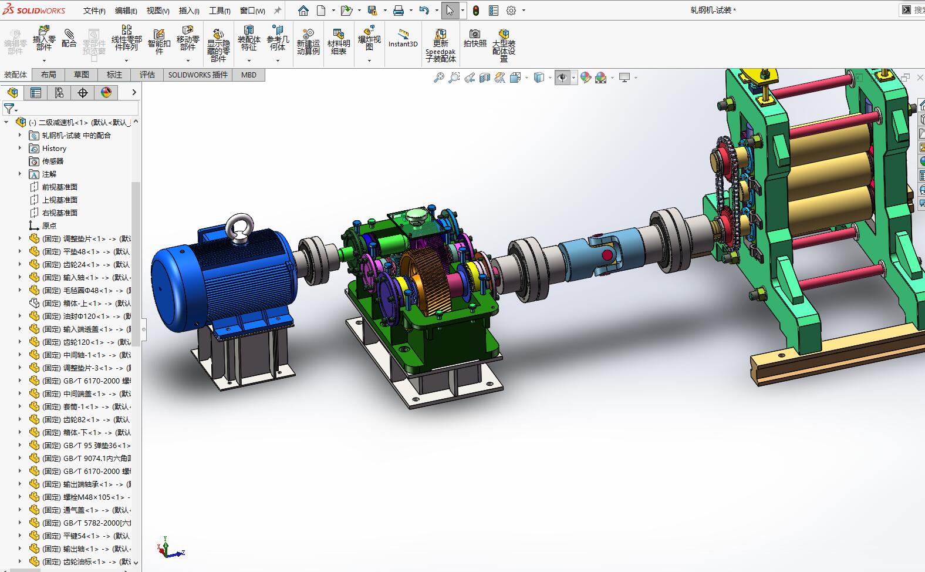Toggle the Instant3D button
Image resolution: width=925 pixels, height=572 pixels.
click(403, 39)
